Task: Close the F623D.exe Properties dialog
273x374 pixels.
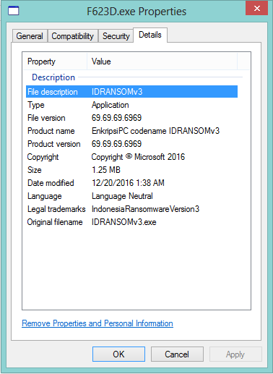Action: [256, 9]
